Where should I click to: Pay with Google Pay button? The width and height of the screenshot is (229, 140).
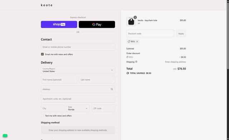click(97, 24)
